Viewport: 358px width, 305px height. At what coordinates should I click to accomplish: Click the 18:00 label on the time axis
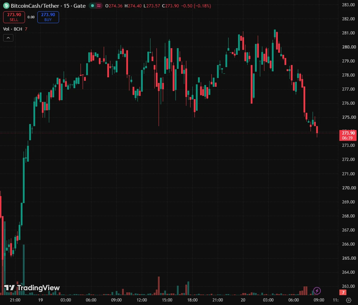(x=192, y=300)
